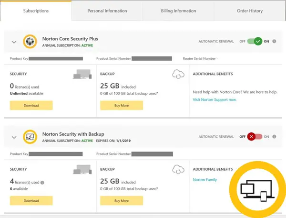Screen dimensions: 286x218
Task: Open the Billing Information tab
Action: pos(178,11)
